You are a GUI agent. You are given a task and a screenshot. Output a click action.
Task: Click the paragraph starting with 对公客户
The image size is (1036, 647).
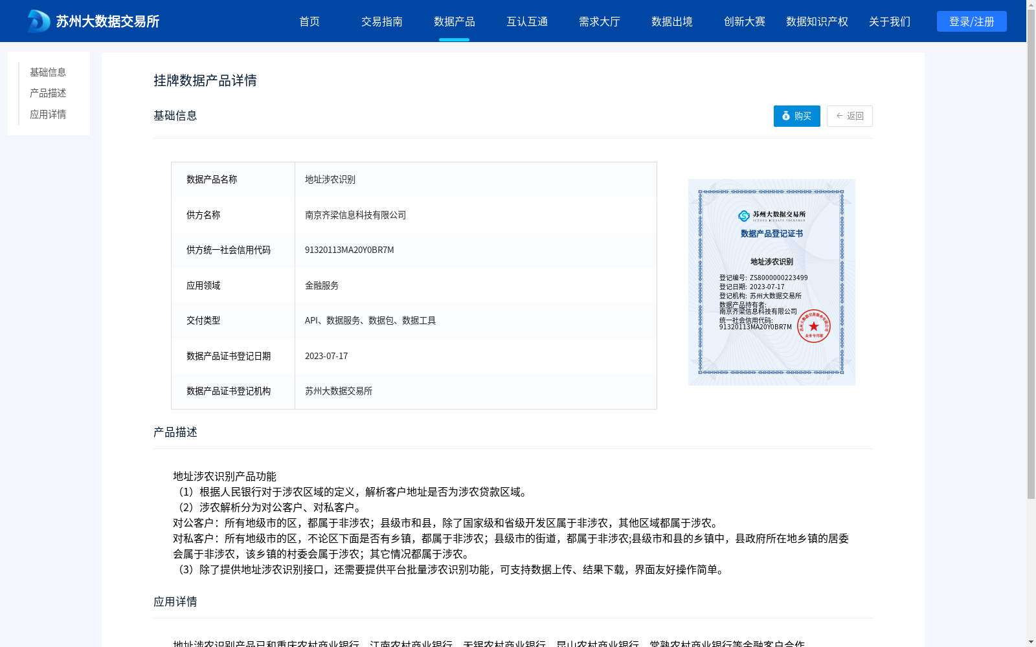(447, 523)
